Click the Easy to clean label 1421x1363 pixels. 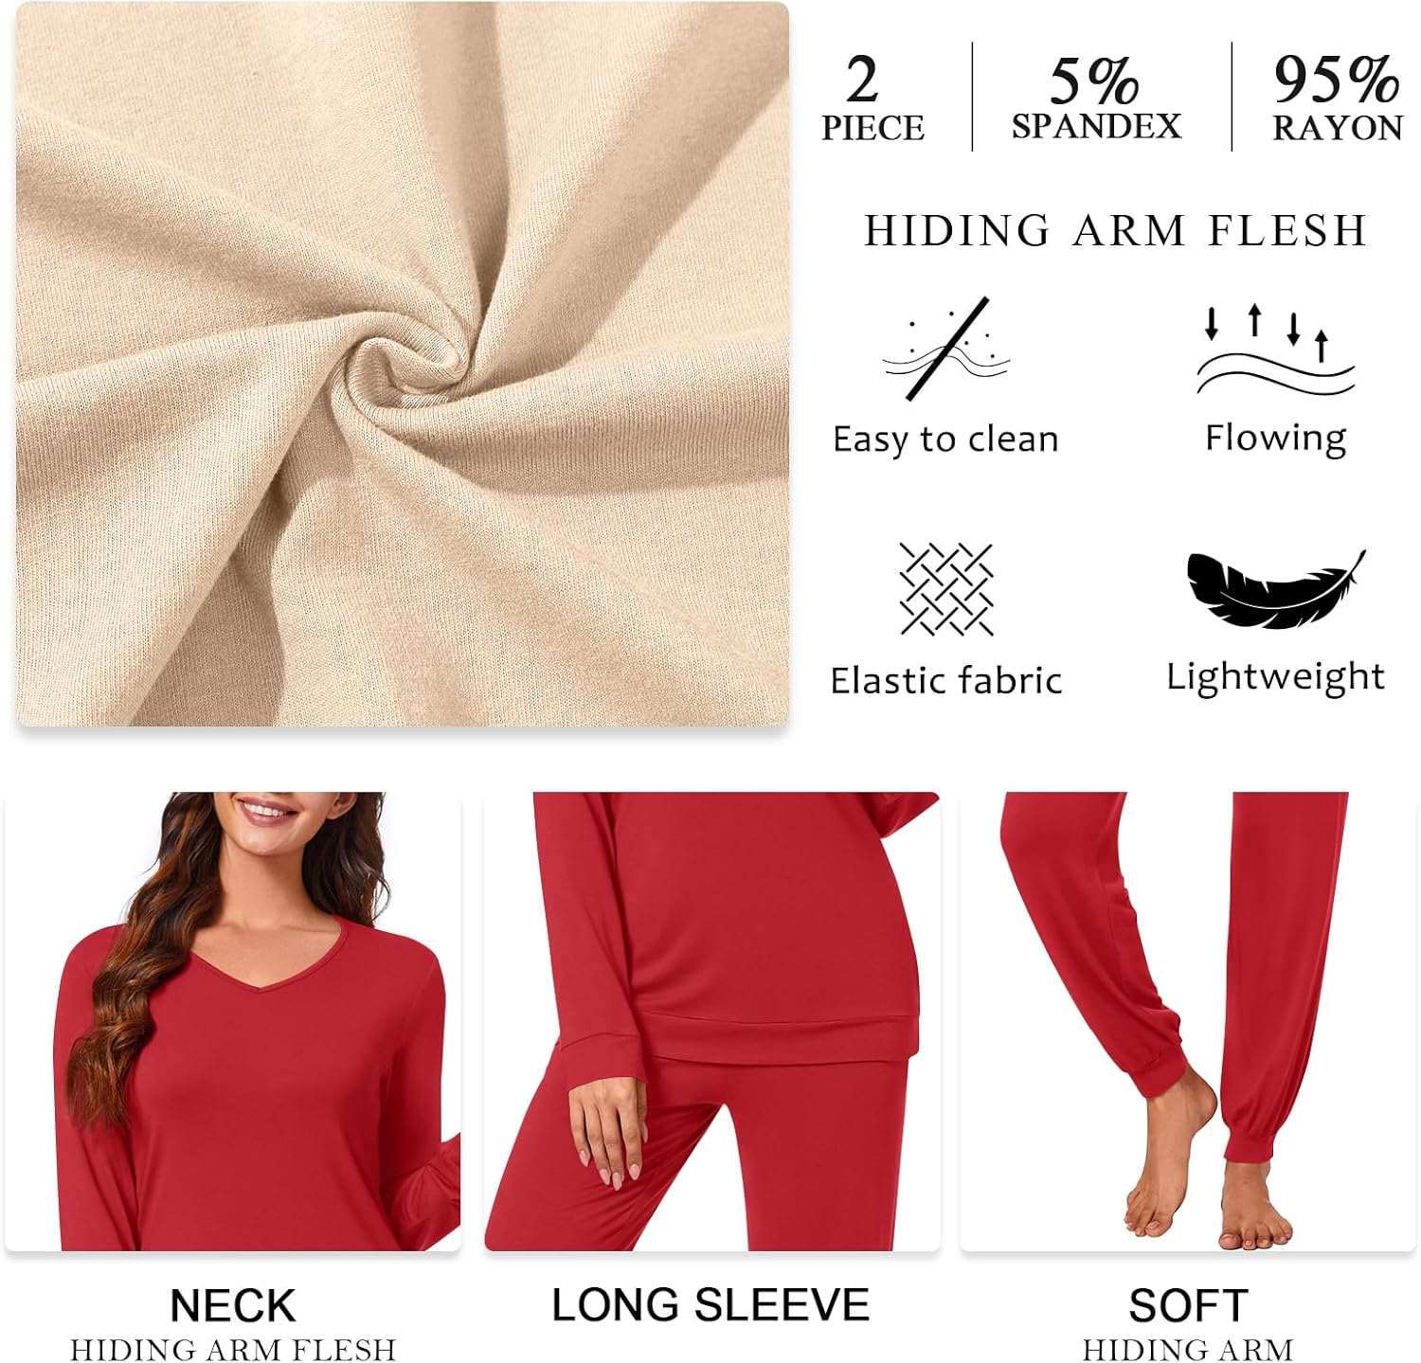pyautogui.click(x=945, y=439)
